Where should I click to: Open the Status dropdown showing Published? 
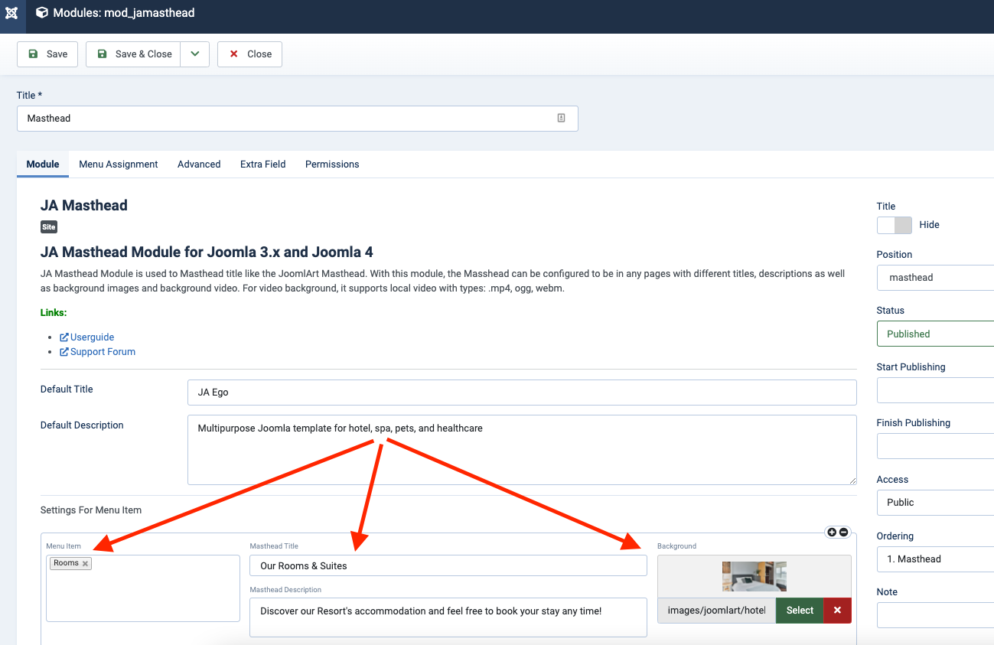tap(935, 334)
